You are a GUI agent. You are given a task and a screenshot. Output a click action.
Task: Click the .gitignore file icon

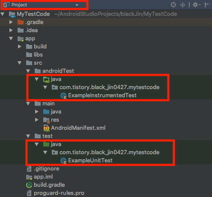click(29, 169)
